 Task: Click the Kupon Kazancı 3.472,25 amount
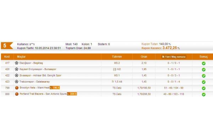click(170, 48)
